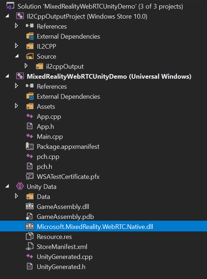207x279 pixels.
Task: Select the pch.h header file
Action: point(44,167)
